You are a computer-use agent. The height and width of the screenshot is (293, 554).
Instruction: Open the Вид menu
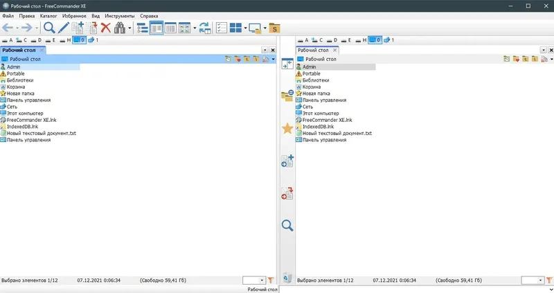coord(96,16)
